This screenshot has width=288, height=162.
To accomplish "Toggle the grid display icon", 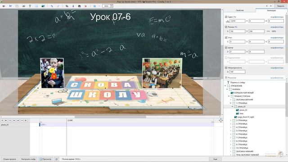I will pos(94,6).
